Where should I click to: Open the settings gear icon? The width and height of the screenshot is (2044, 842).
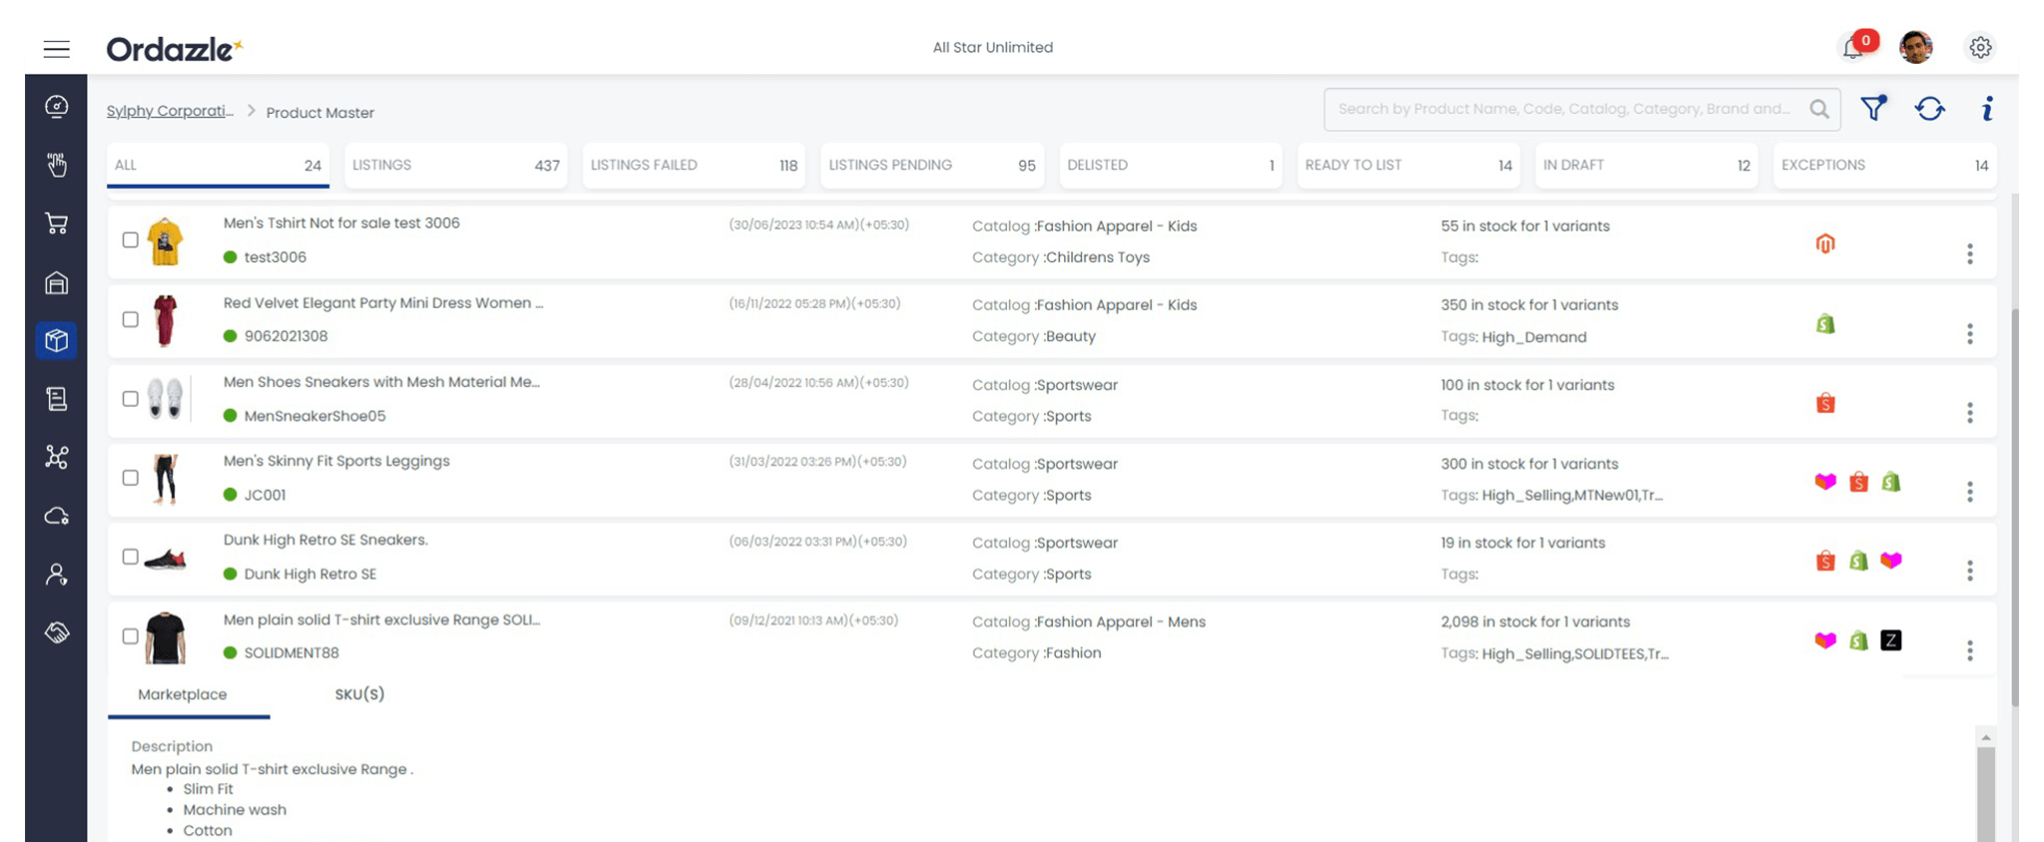click(x=1980, y=48)
